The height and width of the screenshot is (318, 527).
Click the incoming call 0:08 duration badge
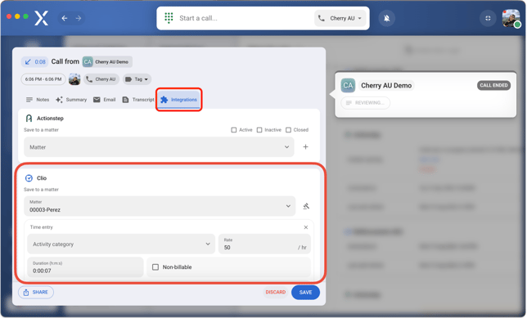coord(34,62)
